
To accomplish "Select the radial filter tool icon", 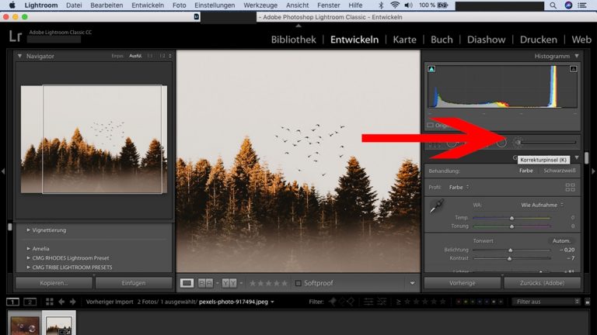I will 501,143.
